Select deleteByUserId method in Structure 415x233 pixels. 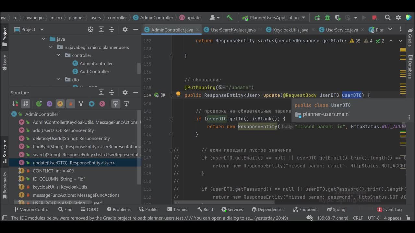click(x=71, y=139)
